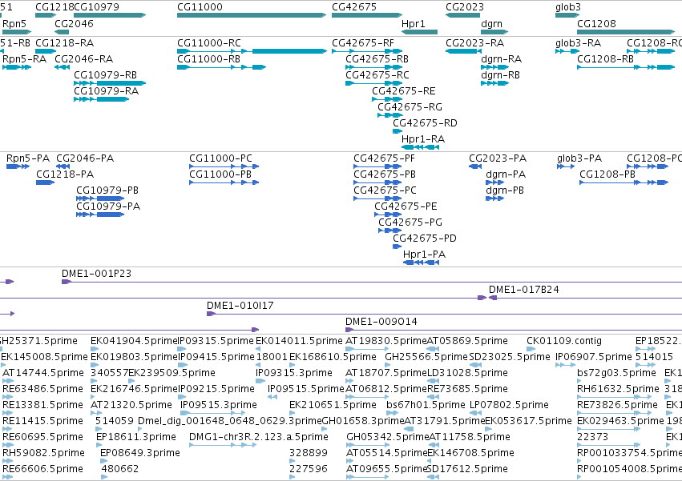Click transcript CG42675-RB label
The width and height of the screenshot is (682, 481).
[377, 58]
